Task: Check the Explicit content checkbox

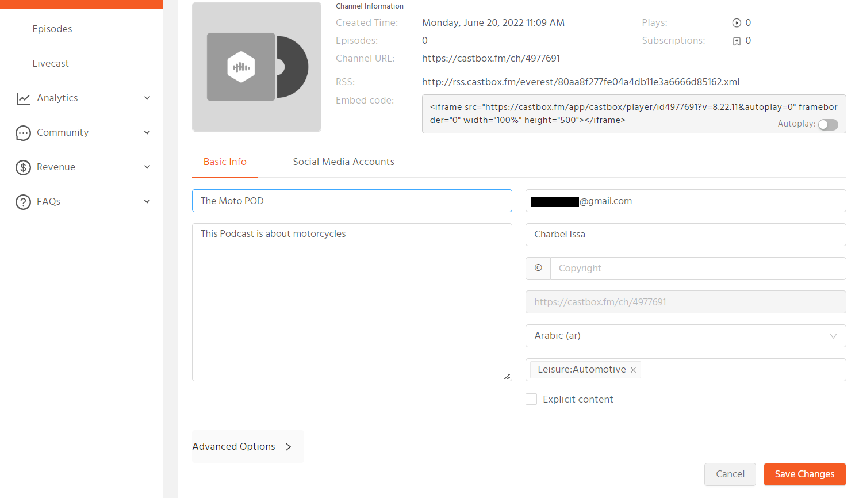Action: click(531, 399)
